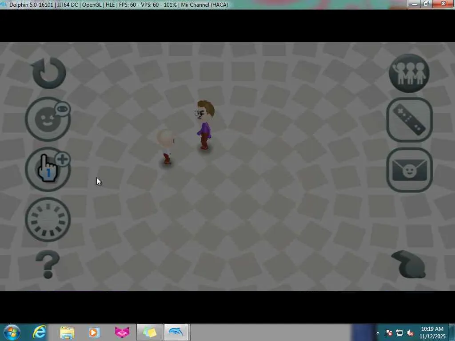This screenshot has height=341, width=455.
Task: Click the Dolphin emulator taskbar button
Action: coord(176,332)
